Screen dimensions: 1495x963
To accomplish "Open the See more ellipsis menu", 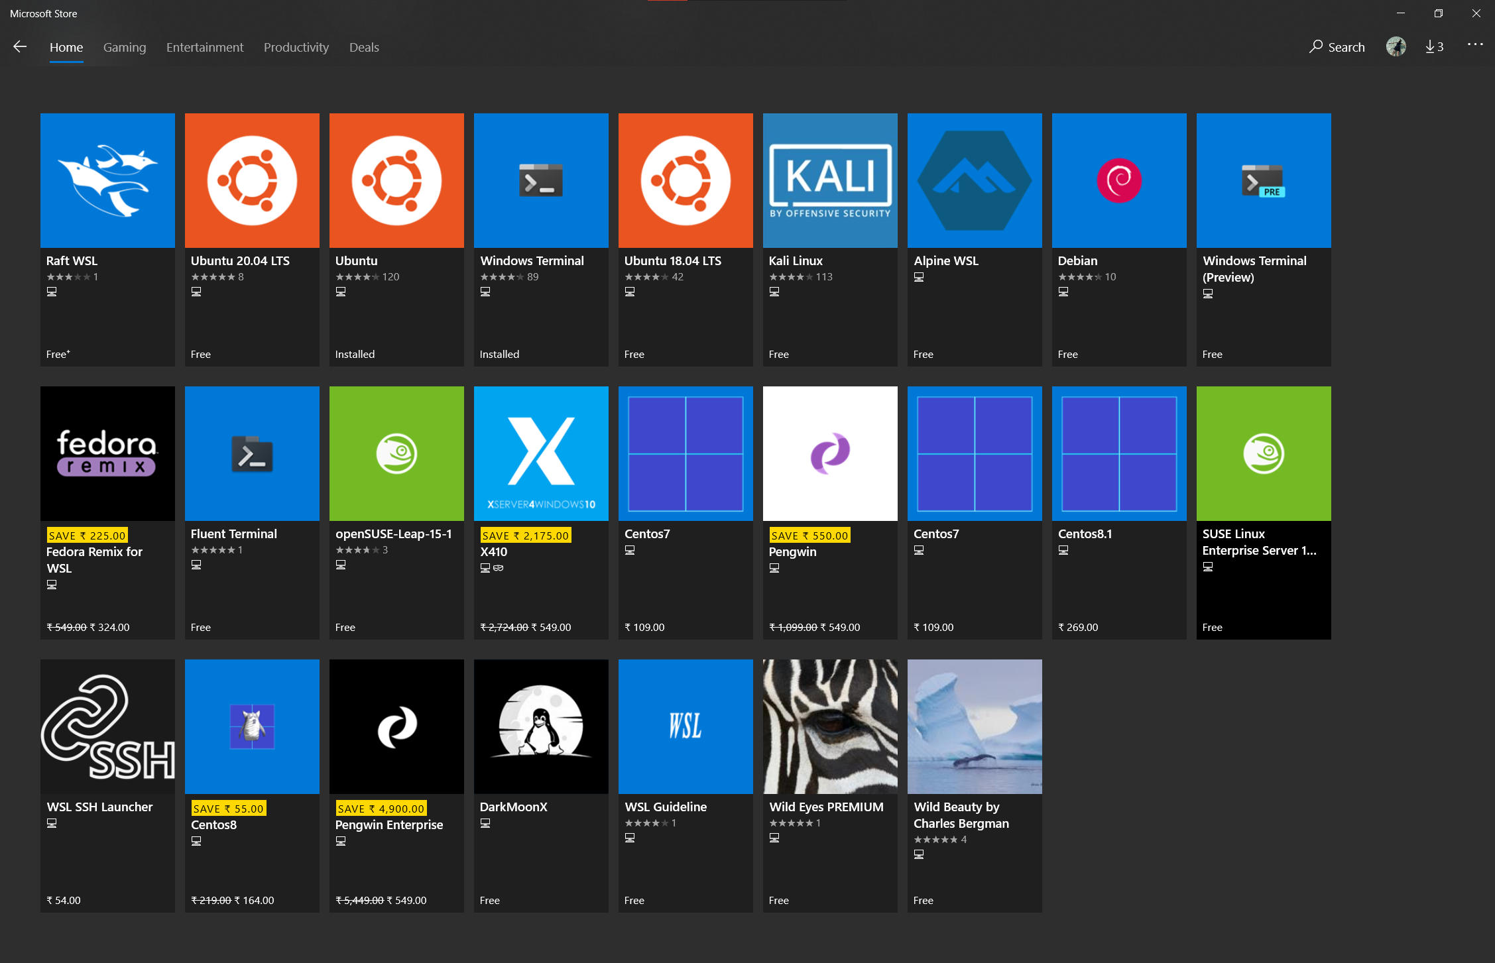I will click(x=1475, y=44).
